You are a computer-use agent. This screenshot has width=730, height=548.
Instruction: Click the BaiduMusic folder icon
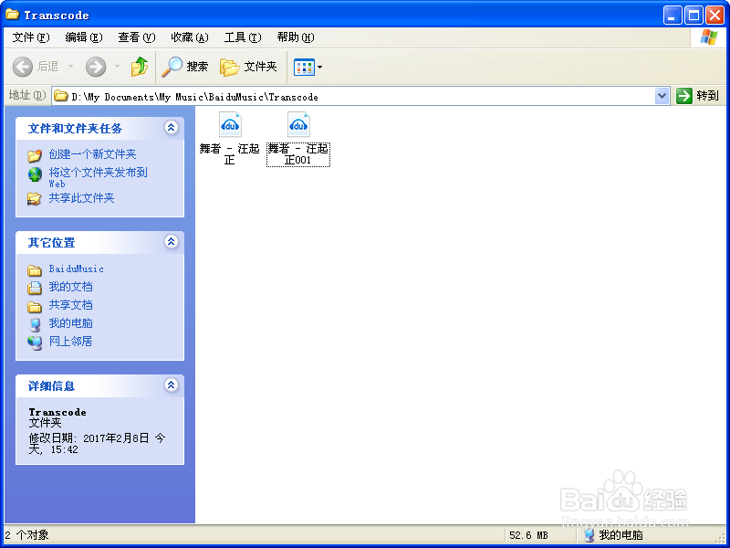(35, 270)
